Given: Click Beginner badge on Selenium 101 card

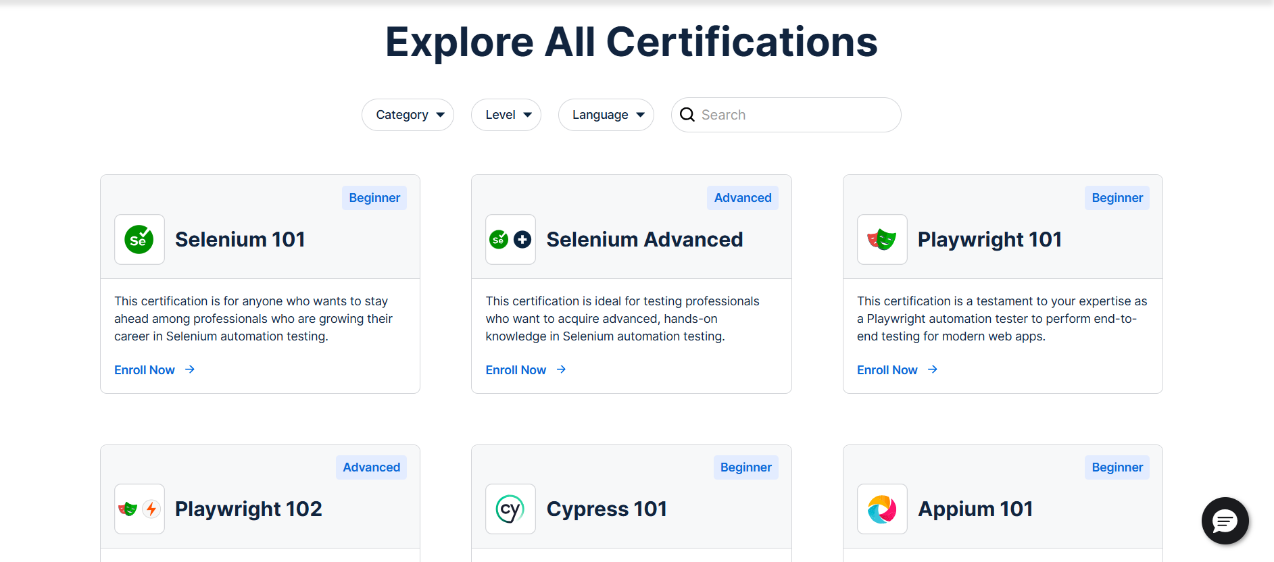Looking at the screenshot, I should (374, 198).
